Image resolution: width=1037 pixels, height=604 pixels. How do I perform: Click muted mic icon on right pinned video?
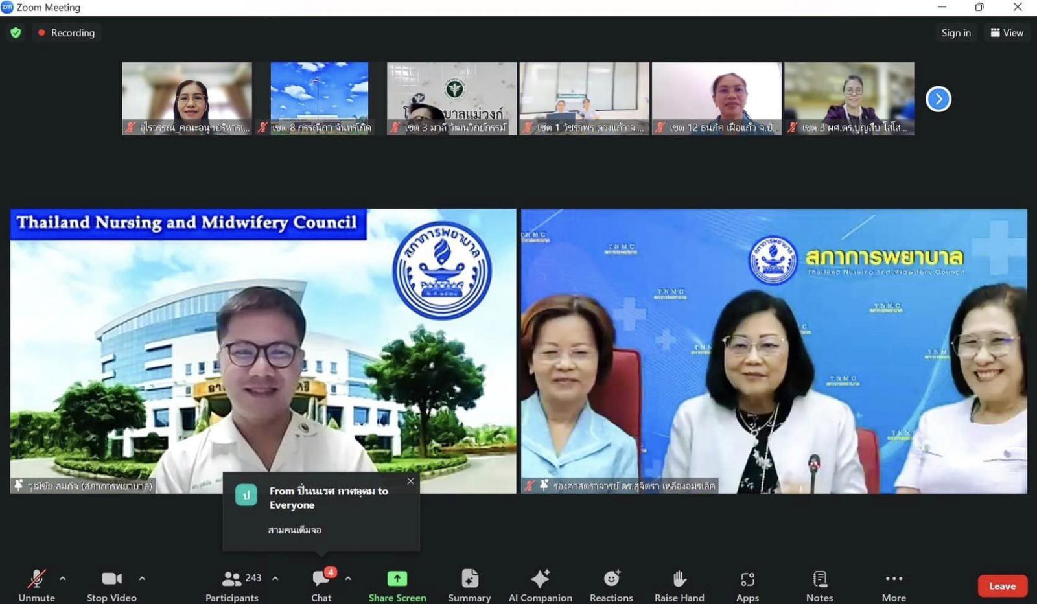coord(530,485)
